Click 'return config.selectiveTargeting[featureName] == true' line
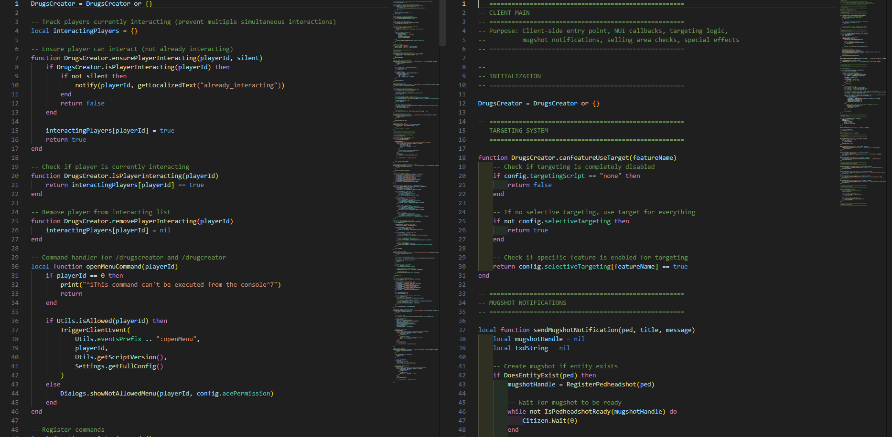 pos(591,267)
